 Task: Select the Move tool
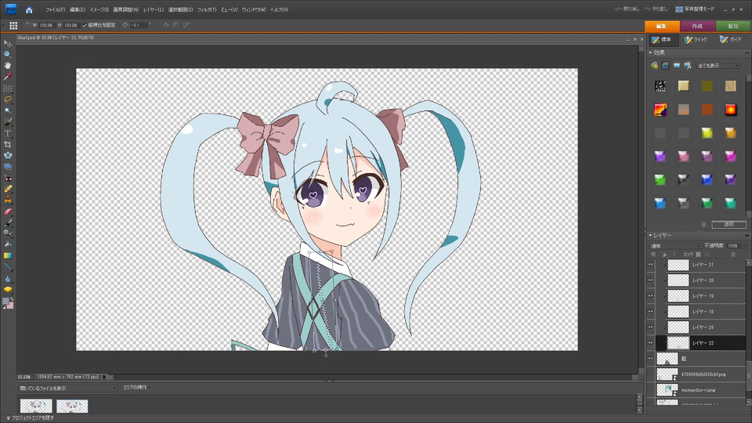coord(8,43)
